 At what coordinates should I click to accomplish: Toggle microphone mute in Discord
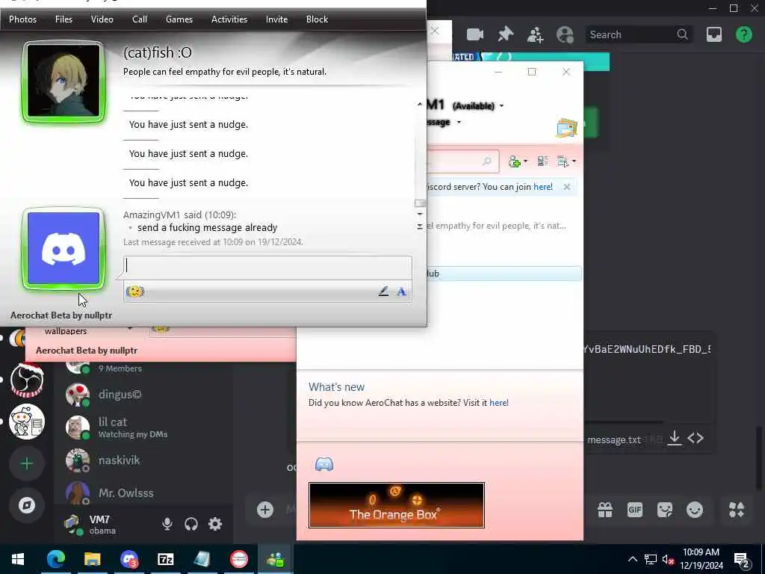pos(167,524)
